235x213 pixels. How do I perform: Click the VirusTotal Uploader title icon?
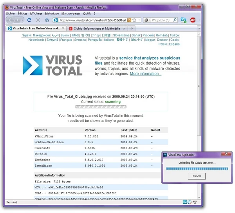(165, 155)
